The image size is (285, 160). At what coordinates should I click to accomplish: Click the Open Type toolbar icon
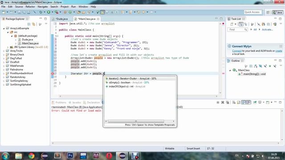pos(79,12)
